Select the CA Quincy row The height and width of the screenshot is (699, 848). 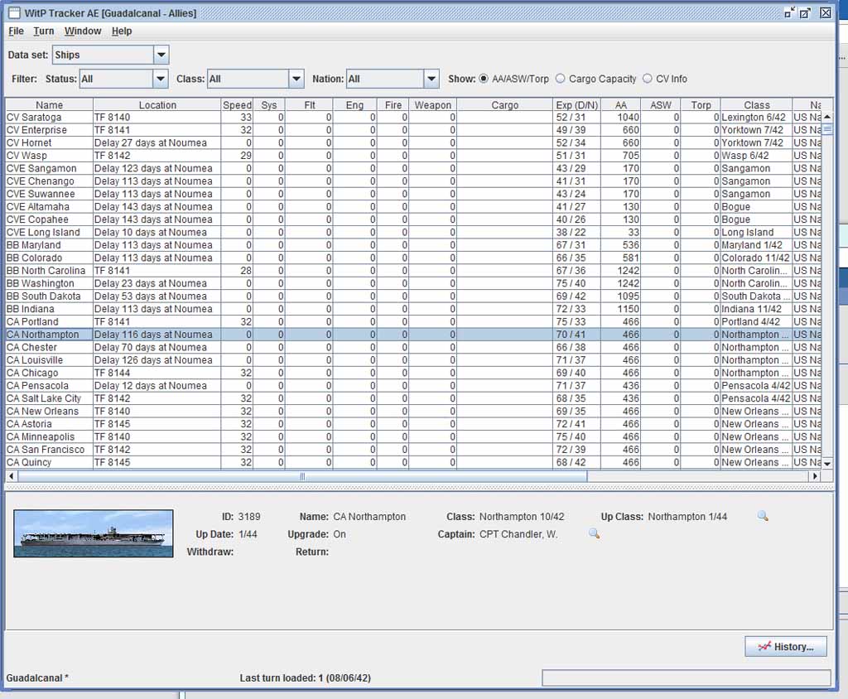pyautogui.click(x=413, y=463)
